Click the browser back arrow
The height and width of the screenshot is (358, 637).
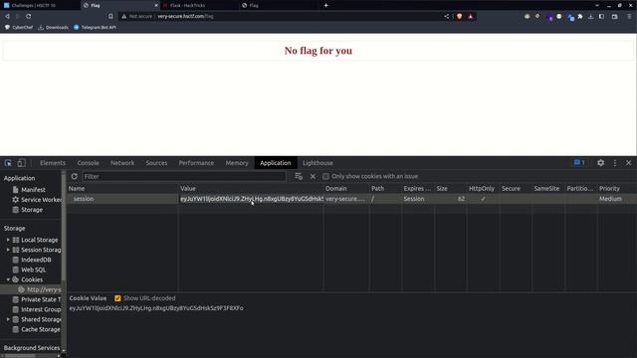(x=7, y=16)
